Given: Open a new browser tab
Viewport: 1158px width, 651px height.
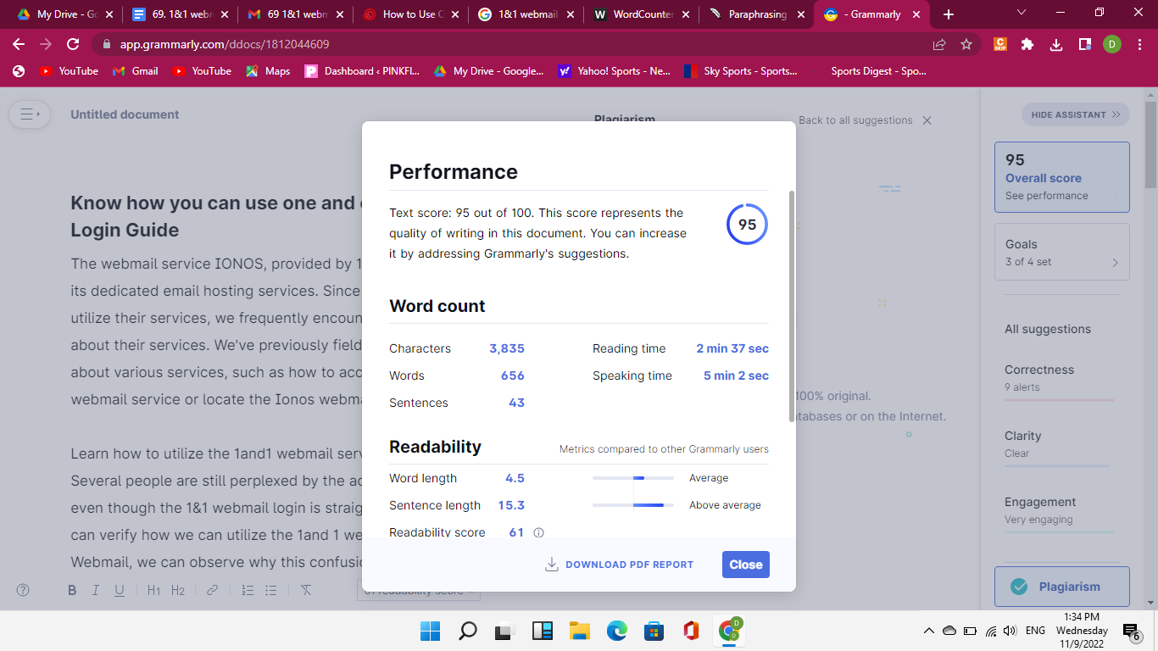Looking at the screenshot, I should (949, 14).
